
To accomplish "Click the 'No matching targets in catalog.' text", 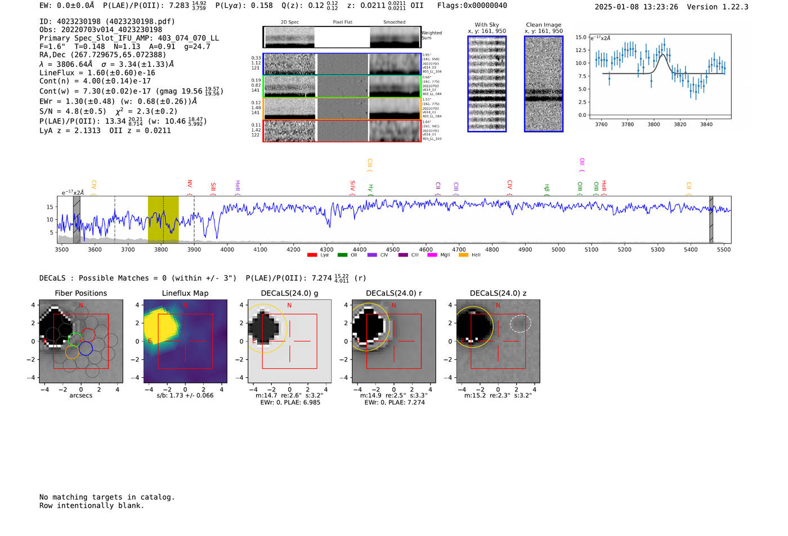I will (107, 497).
